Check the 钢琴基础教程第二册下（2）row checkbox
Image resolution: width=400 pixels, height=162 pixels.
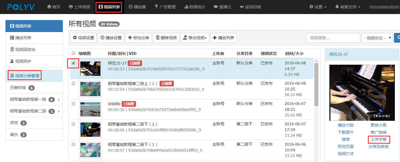[73, 124]
